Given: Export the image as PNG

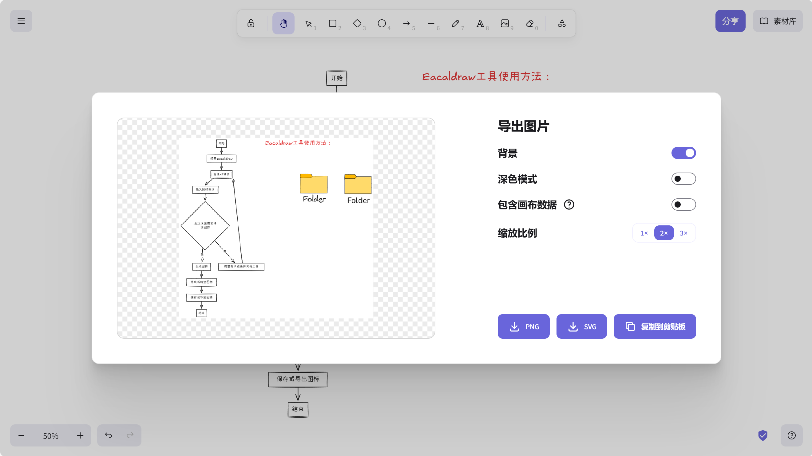Looking at the screenshot, I should point(523,326).
